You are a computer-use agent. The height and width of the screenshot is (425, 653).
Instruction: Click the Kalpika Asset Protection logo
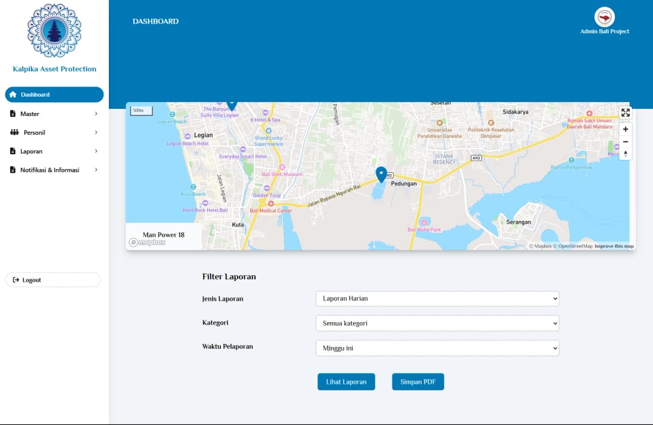[x=54, y=30]
